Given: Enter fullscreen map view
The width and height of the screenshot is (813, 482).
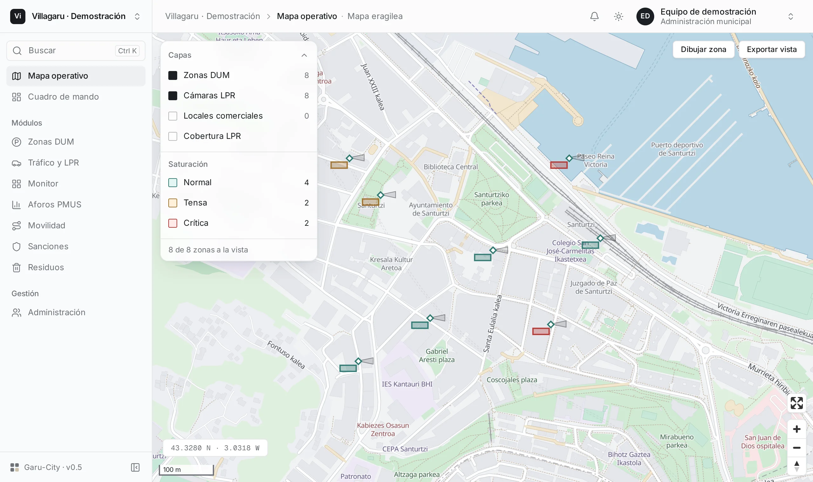Looking at the screenshot, I should 796,403.
